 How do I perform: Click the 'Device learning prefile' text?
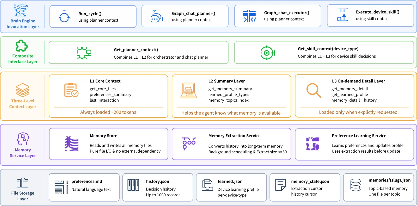coord(238,189)
